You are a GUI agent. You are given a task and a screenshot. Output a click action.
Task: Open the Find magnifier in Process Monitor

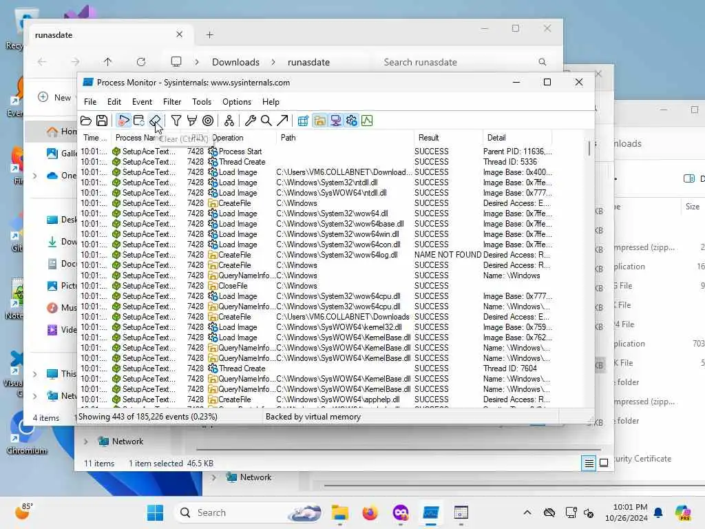coord(266,121)
